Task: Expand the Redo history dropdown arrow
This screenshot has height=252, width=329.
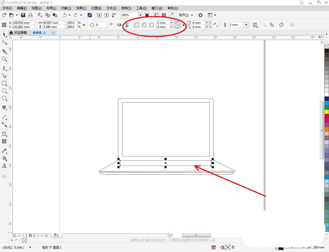Action: pyautogui.click(x=81, y=15)
